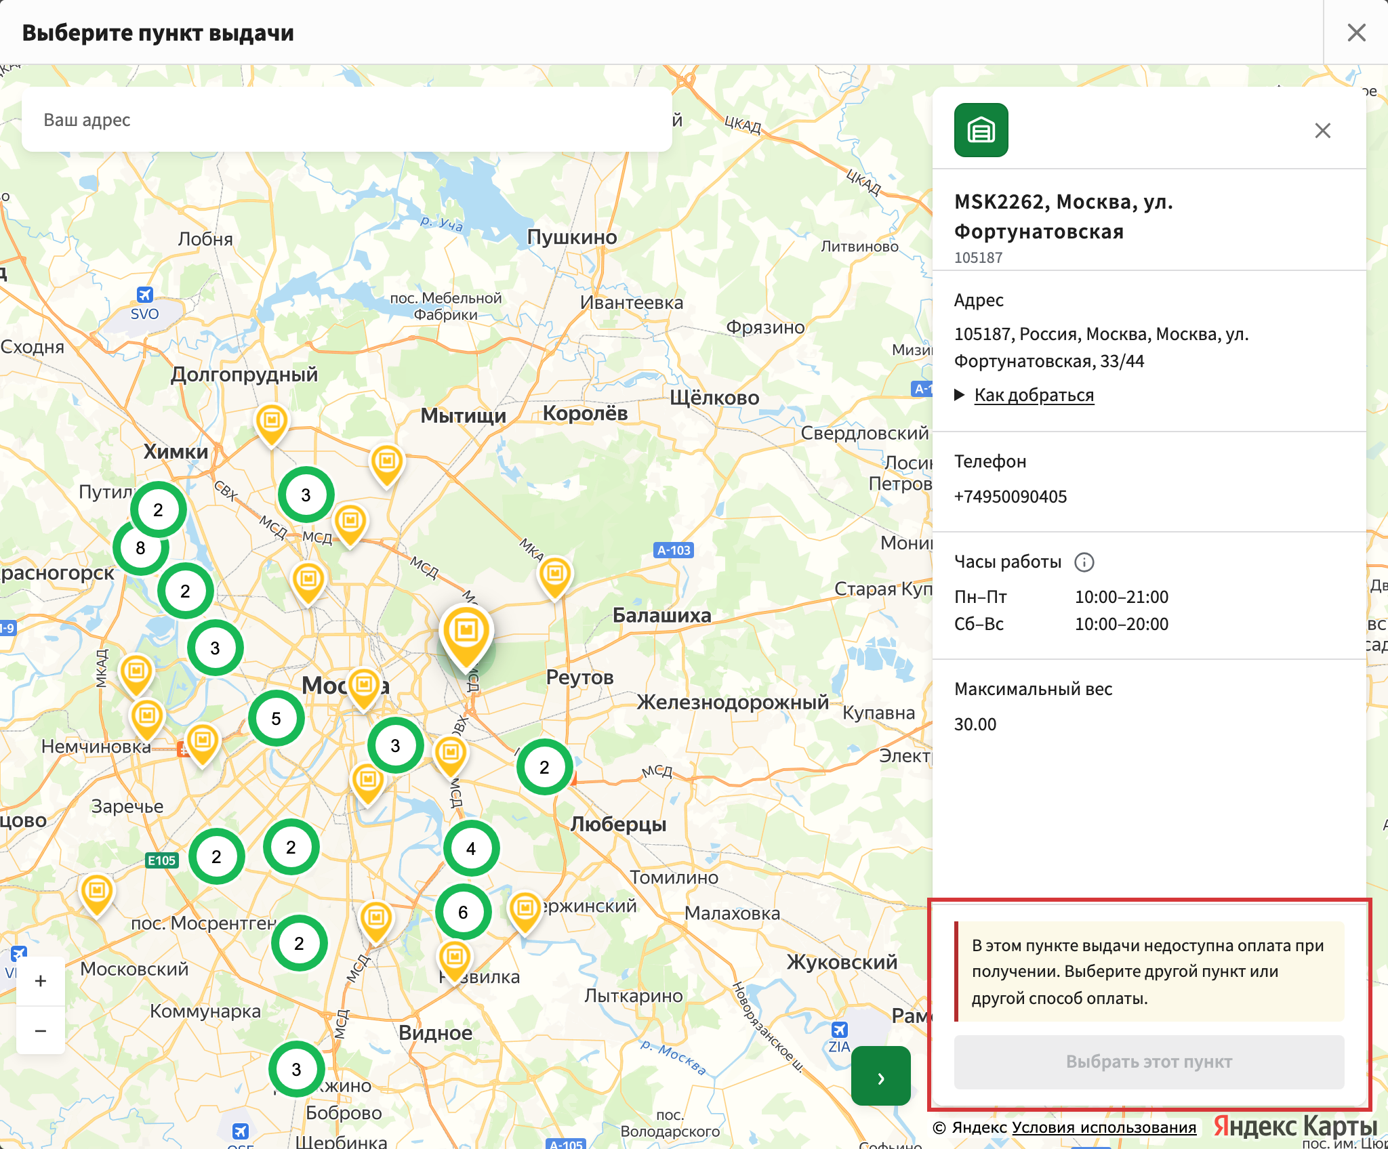
Task: Close the Выберите пункт выдачи dialog
Action: (x=1356, y=33)
